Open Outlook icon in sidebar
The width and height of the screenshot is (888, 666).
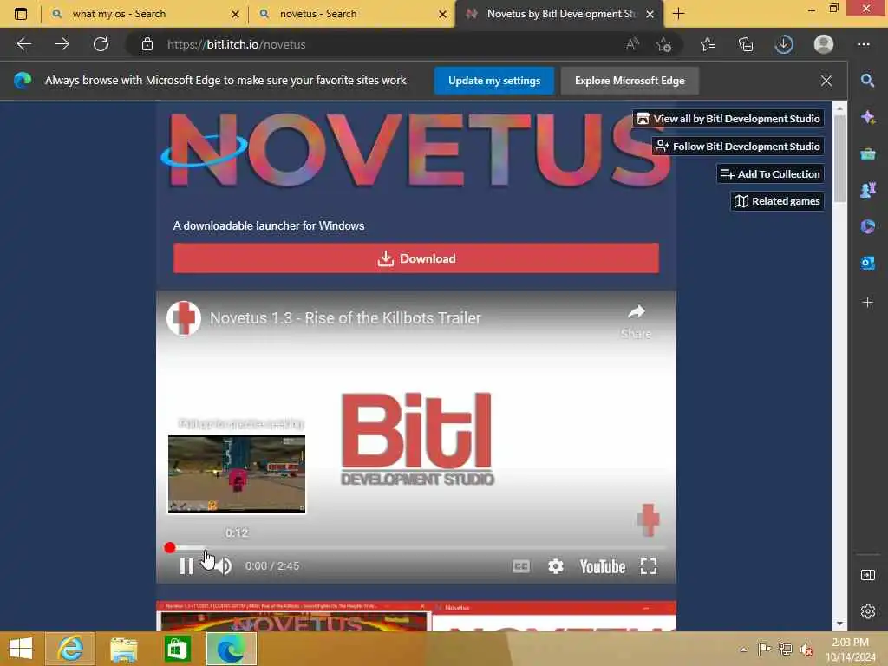click(867, 263)
